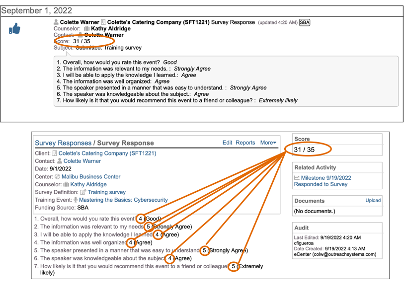Click the Responded to Survey link
This screenshot has width=407, height=305.
point(322,184)
